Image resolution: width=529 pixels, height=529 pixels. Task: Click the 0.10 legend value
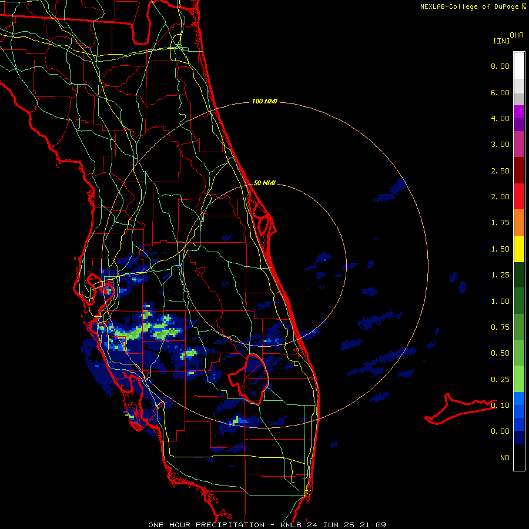click(x=500, y=406)
